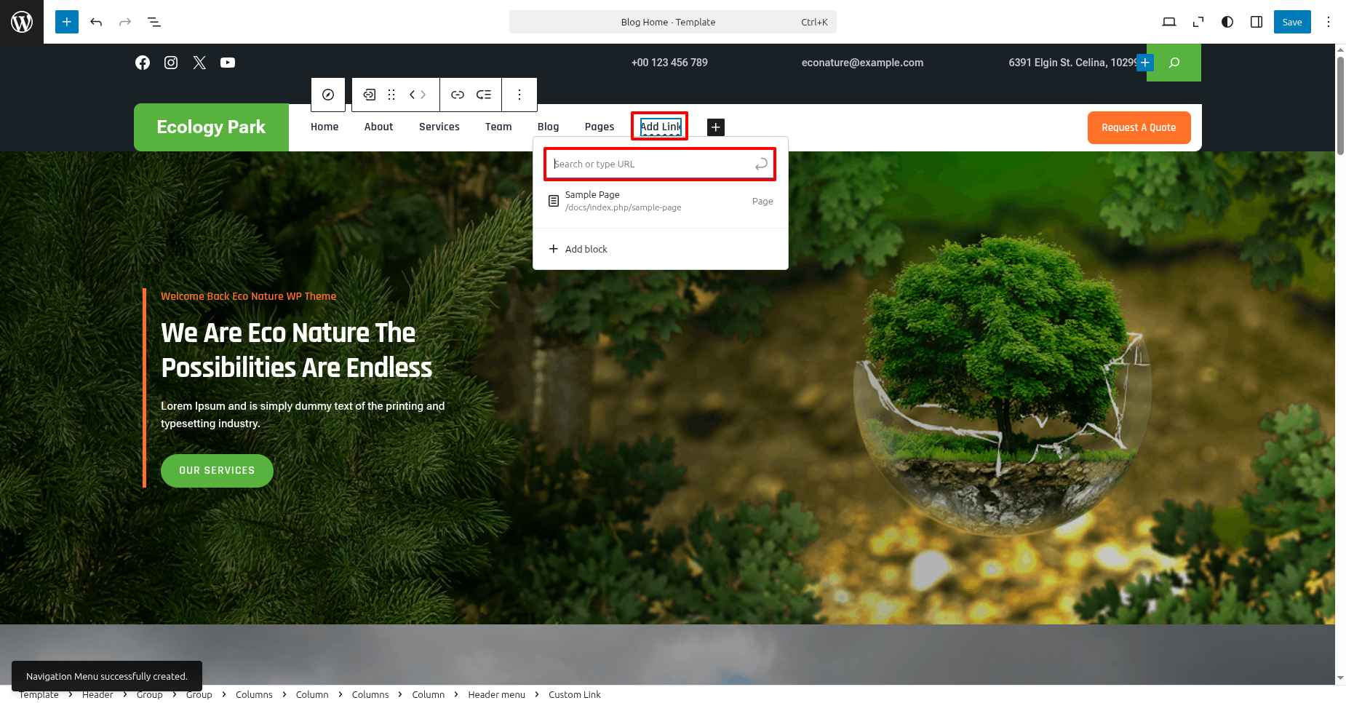Click the Add submenu icon in toolbar
1346x703 pixels.
[484, 95]
